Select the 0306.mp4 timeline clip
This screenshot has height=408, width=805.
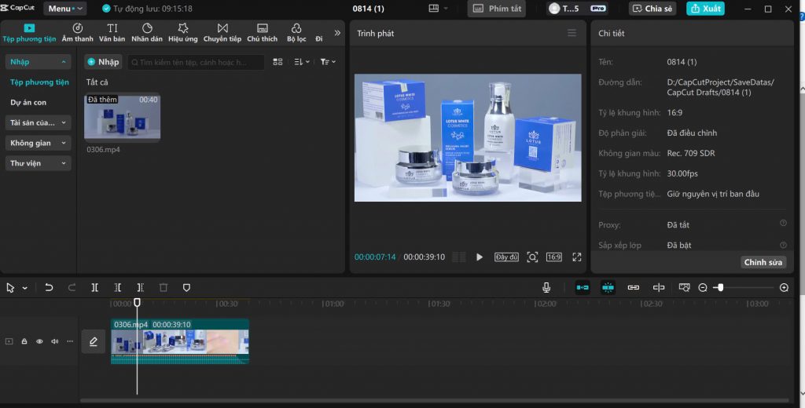(180, 341)
